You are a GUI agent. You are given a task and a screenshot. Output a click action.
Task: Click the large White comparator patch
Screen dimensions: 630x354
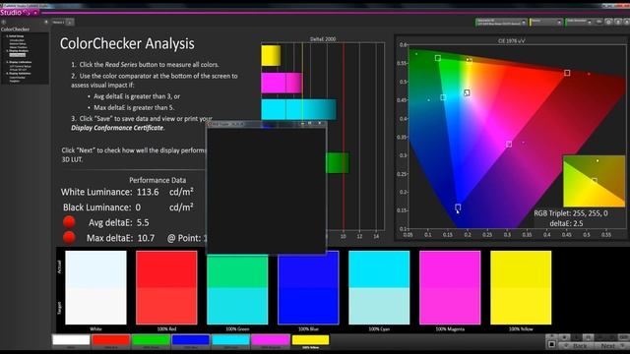[x=95, y=287]
